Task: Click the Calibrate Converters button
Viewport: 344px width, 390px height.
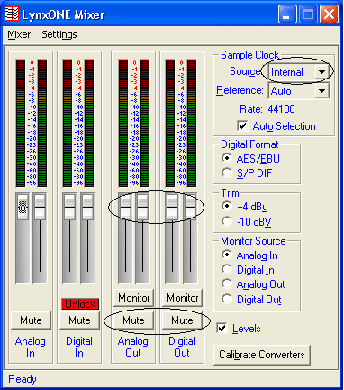Action: [262, 355]
